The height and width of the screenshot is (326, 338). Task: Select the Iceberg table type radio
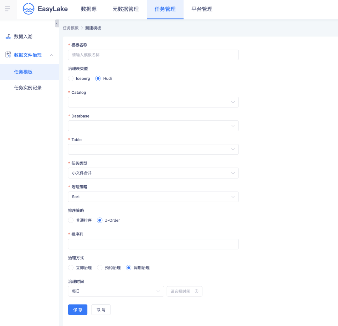click(x=71, y=78)
